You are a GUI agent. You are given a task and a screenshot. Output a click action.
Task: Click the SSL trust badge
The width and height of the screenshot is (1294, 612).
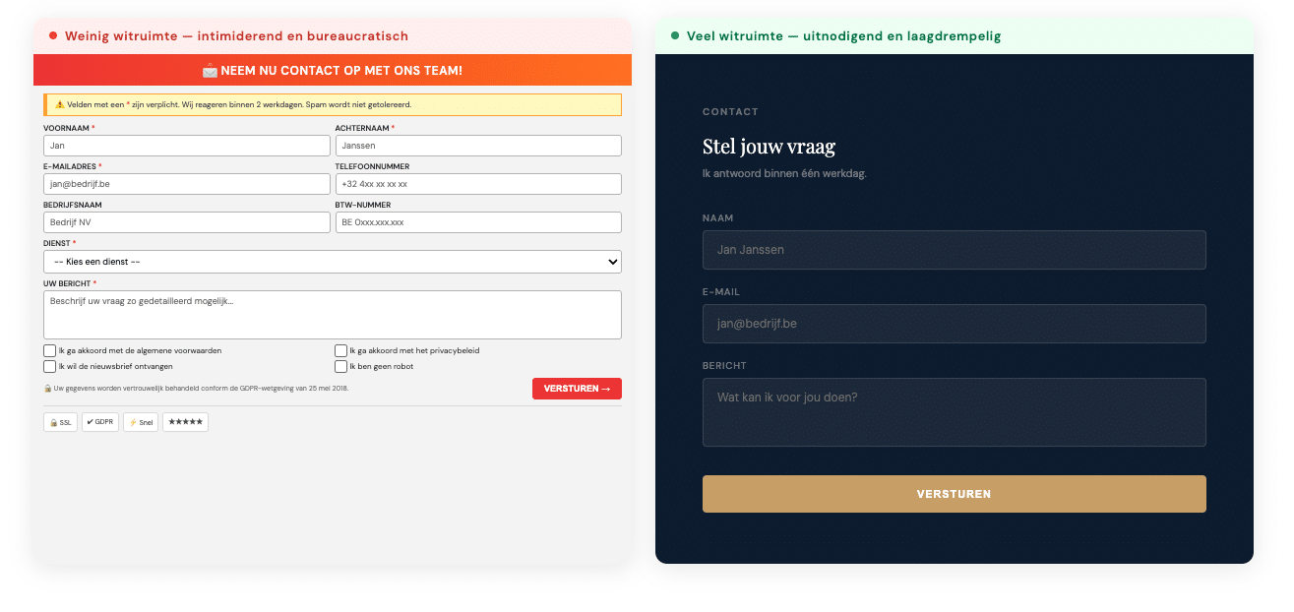(x=60, y=422)
